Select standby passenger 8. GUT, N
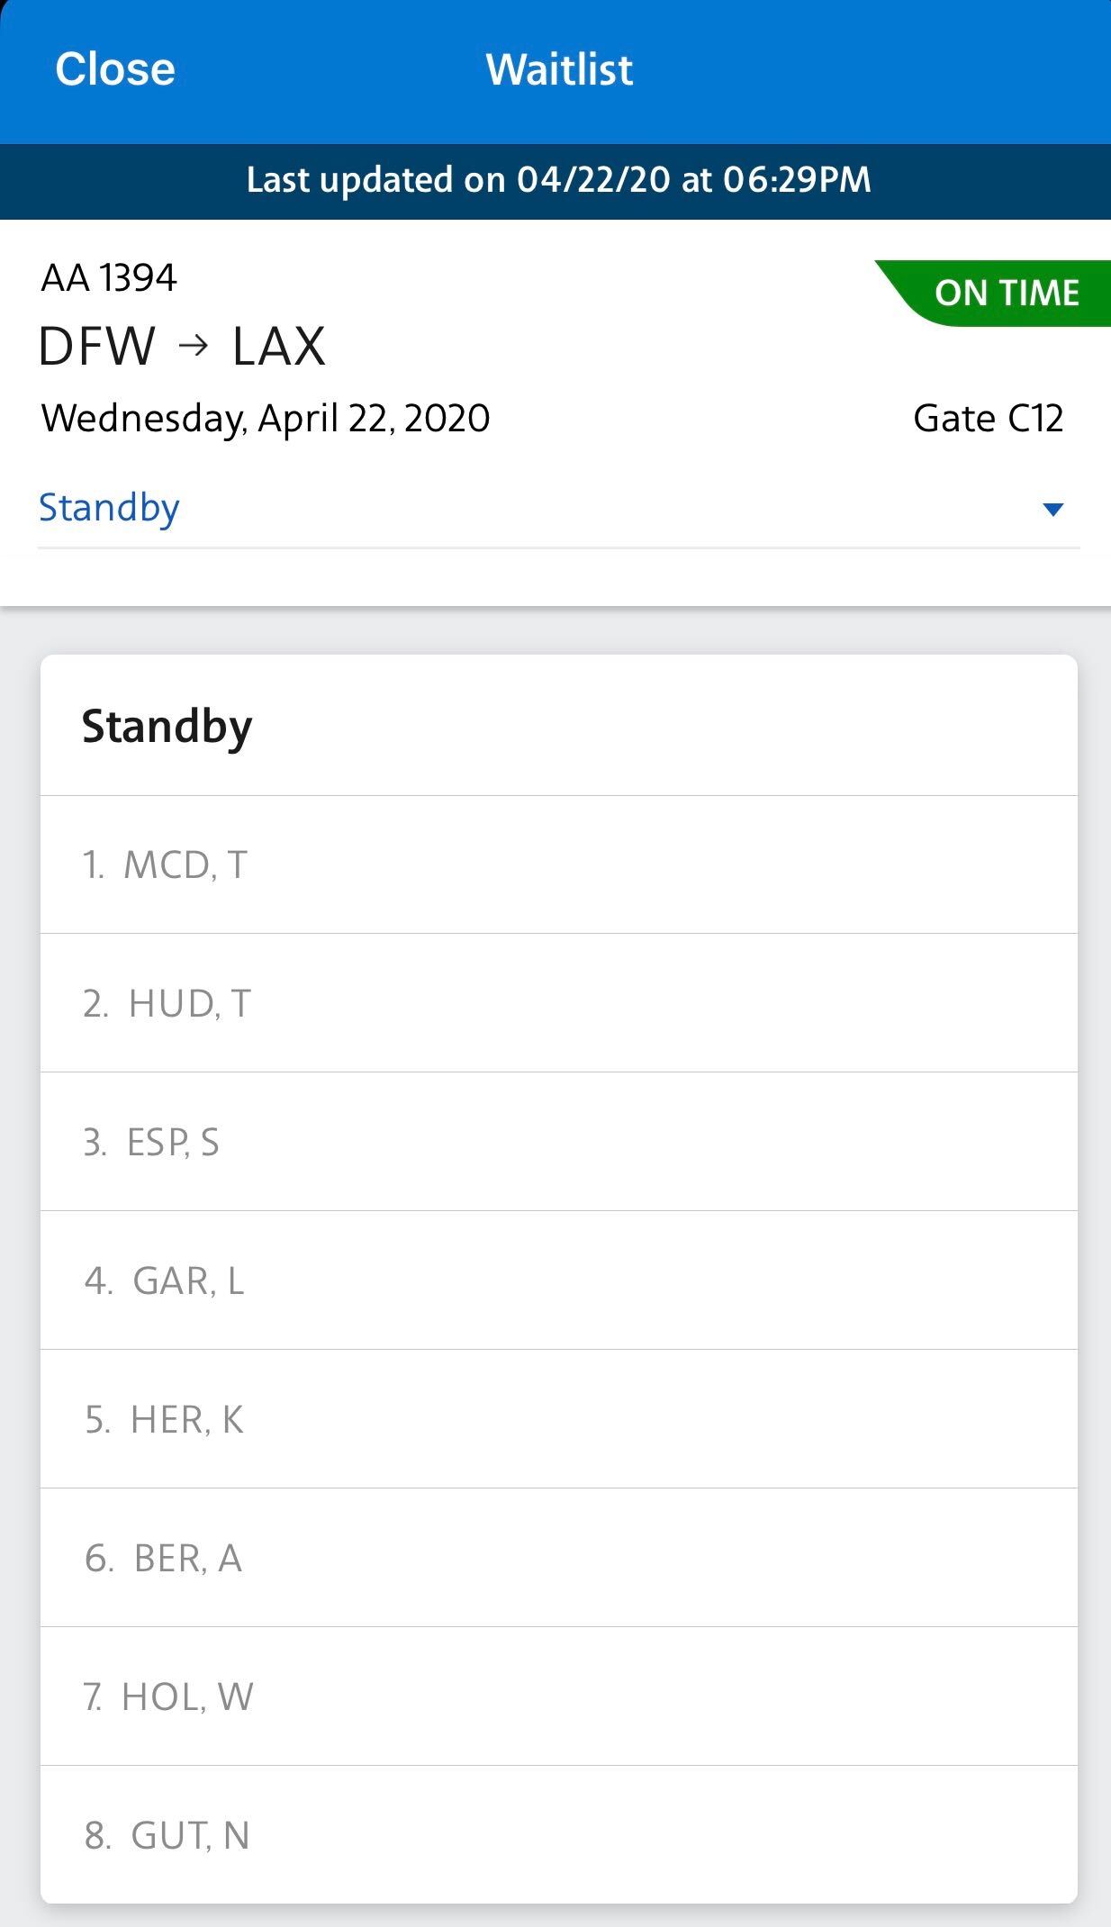1111x1927 pixels. tap(559, 1834)
